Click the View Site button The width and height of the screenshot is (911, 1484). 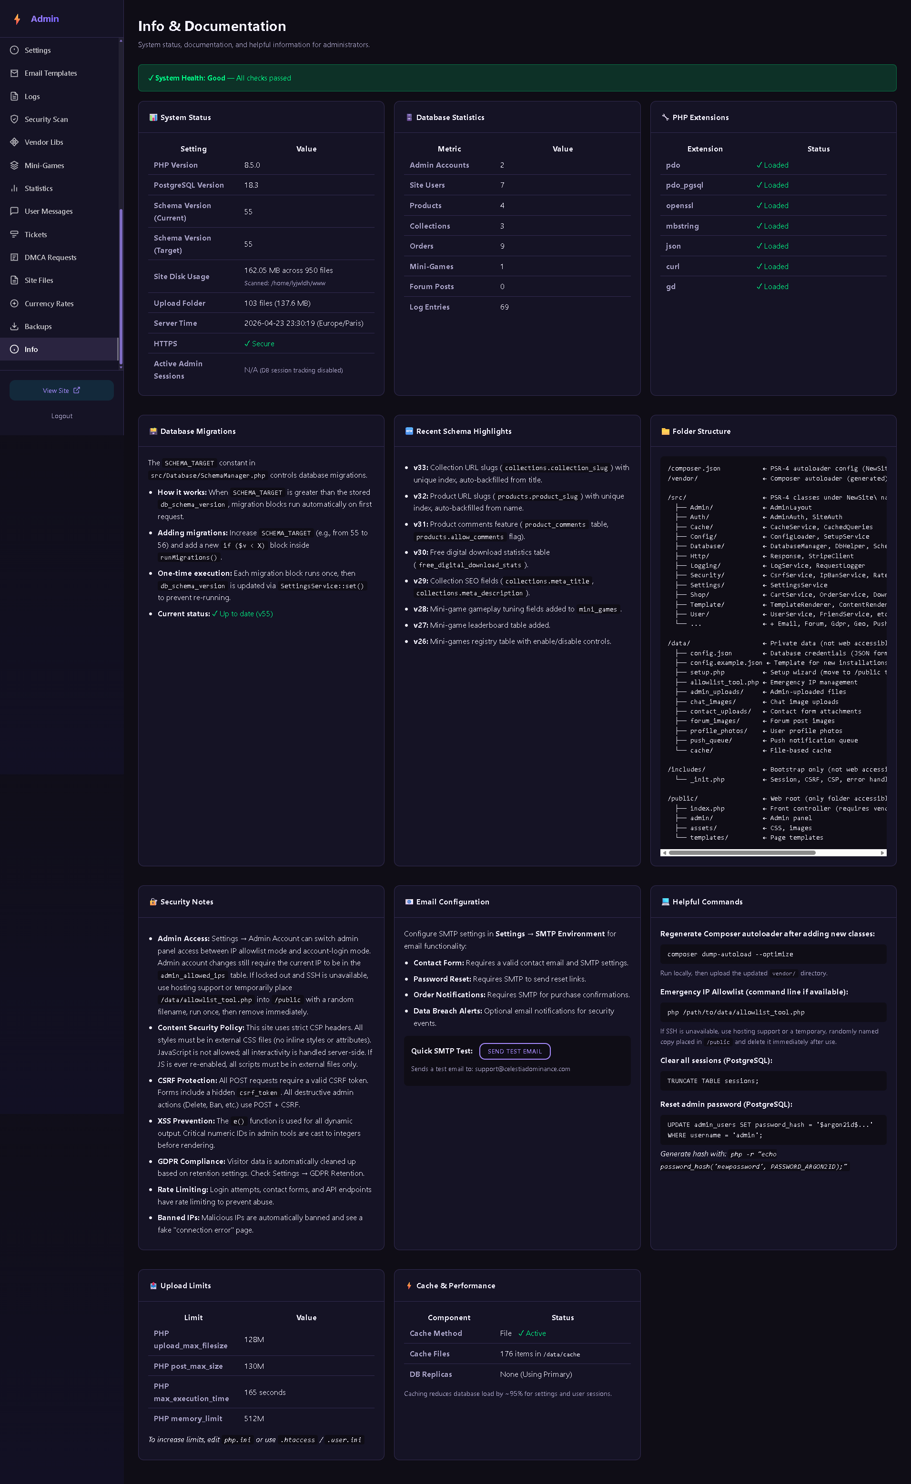[x=61, y=390]
